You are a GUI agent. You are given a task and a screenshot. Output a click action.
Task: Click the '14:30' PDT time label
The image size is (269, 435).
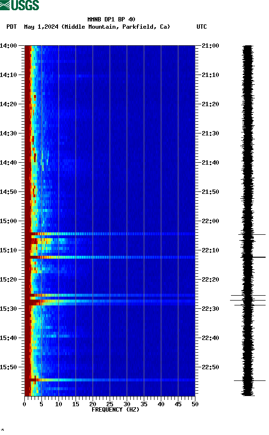point(8,133)
